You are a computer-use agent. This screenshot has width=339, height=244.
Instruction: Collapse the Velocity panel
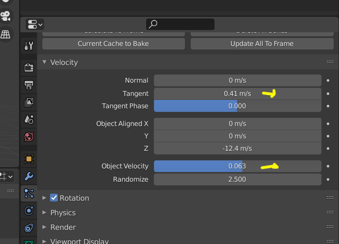[44, 62]
